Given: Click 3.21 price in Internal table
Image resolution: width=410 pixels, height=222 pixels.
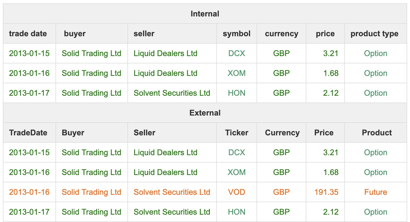Looking at the screenshot, I should coord(330,54).
